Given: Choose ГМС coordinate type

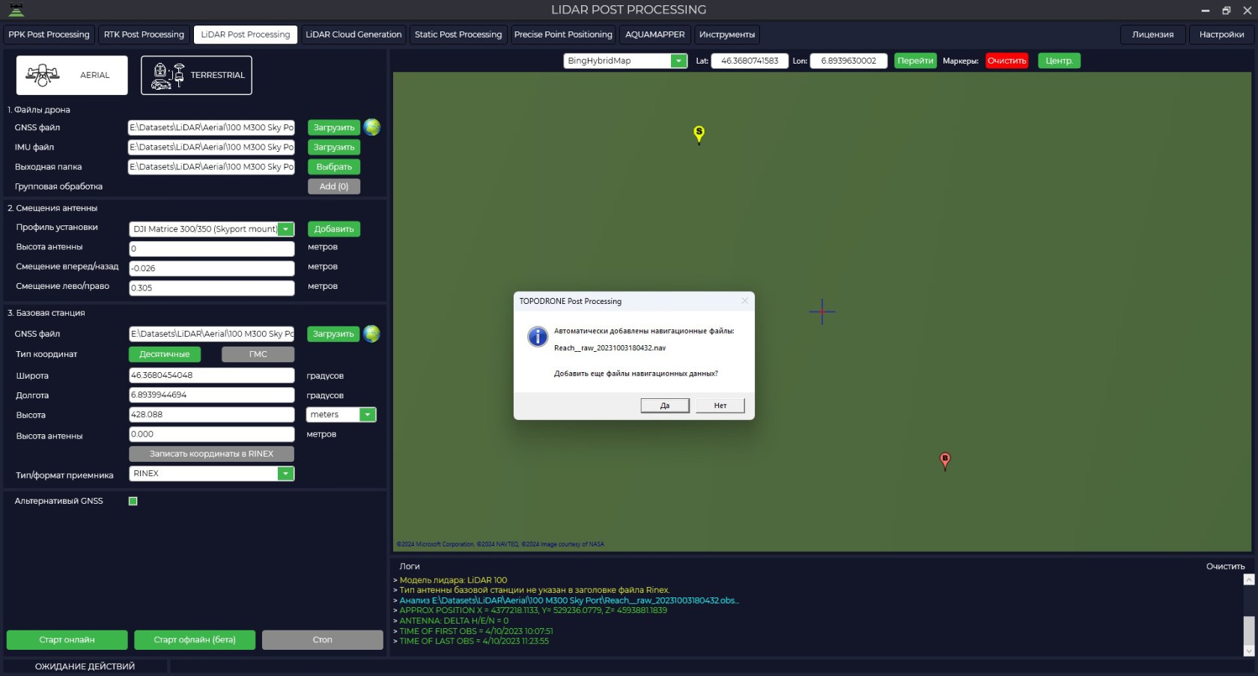Looking at the screenshot, I should pos(258,354).
